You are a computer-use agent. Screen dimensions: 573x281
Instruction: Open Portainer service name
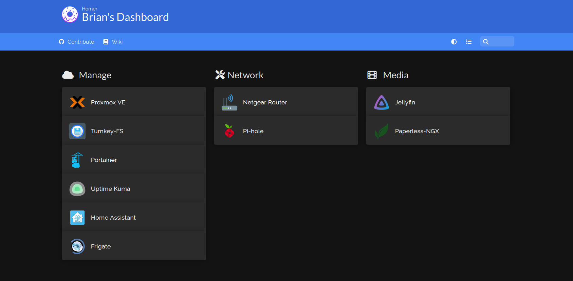[x=104, y=160]
